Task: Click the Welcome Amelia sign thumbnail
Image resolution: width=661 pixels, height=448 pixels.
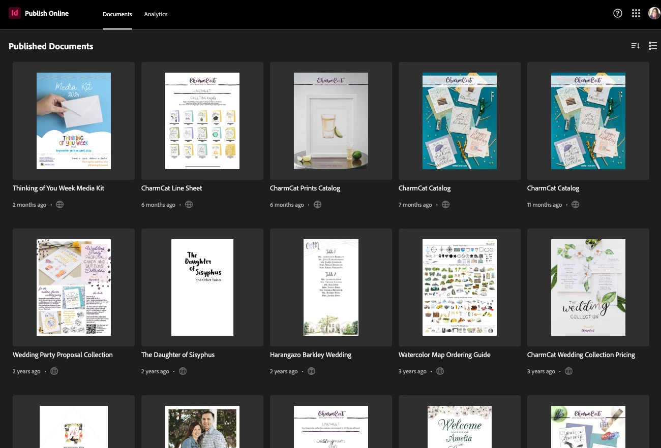Action: tap(460, 427)
